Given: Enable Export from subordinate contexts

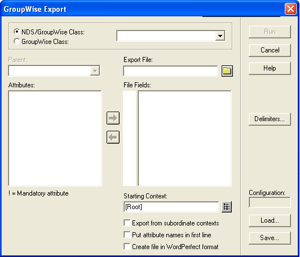Looking at the screenshot, I should click(x=127, y=223).
